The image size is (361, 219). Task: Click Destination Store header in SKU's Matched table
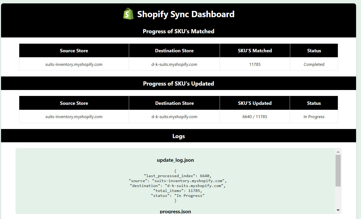click(174, 50)
